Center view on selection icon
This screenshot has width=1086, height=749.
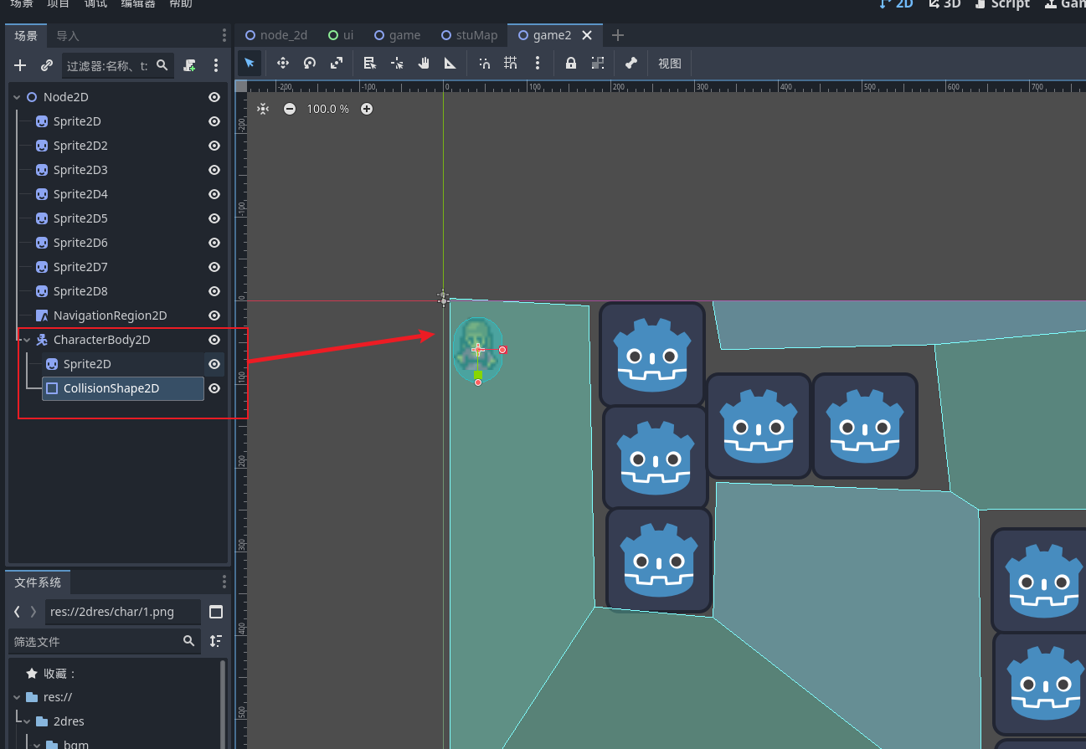click(x=263, y=109)
